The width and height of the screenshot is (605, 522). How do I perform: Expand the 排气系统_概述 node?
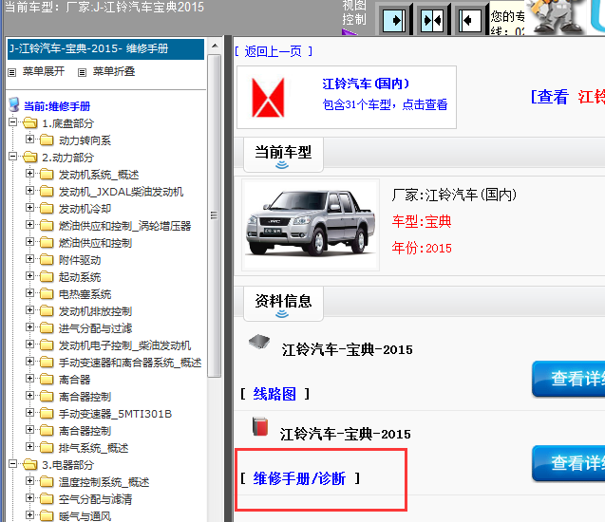click(x=29, y=446)
